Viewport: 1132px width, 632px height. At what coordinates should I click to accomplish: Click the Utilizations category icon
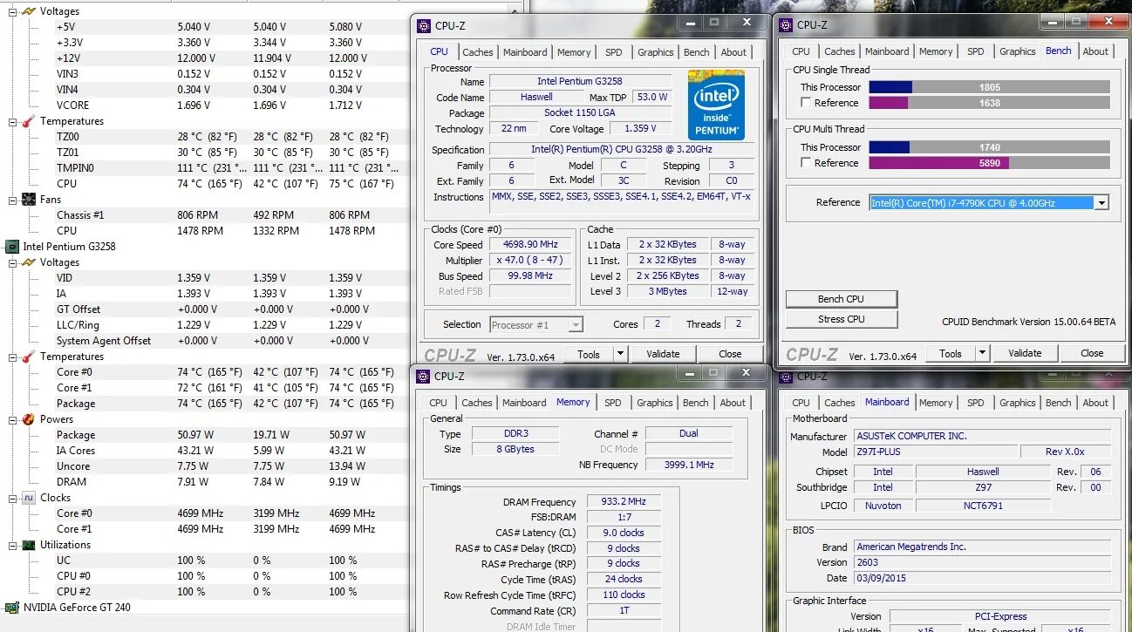[x=28, y=544]
